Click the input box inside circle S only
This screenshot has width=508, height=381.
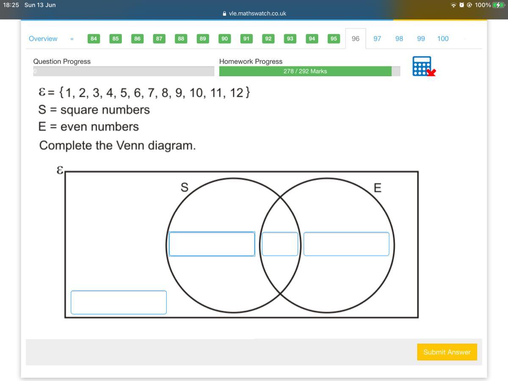pos(212,244)
